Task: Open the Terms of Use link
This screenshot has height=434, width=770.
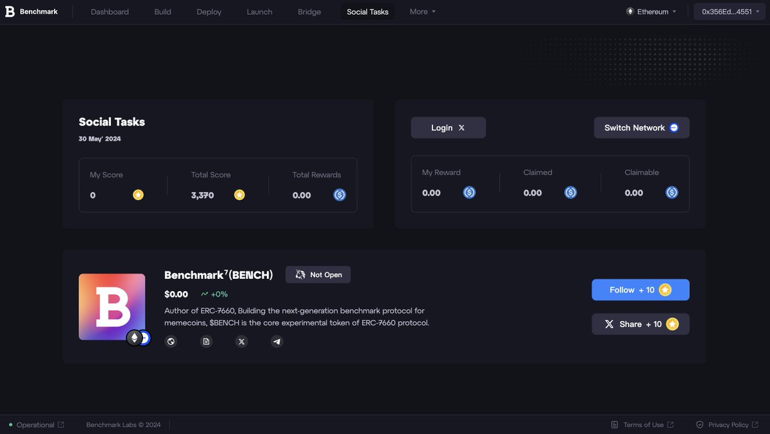Action: pyautogui.click(x=642, y=424)
